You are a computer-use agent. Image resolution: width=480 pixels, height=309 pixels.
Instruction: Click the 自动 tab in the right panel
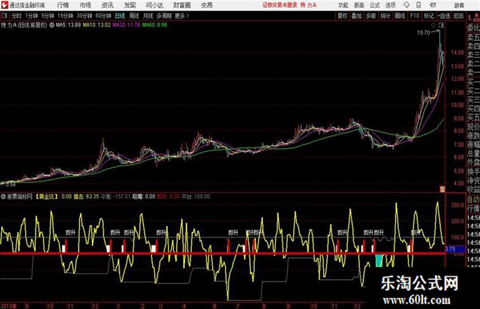[473, 199]
